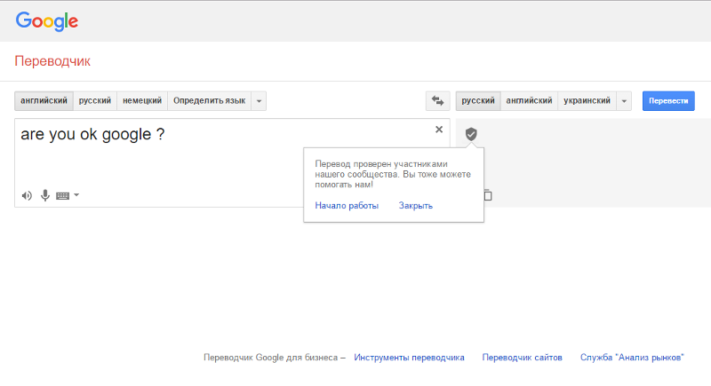Select source language русский

95,101
